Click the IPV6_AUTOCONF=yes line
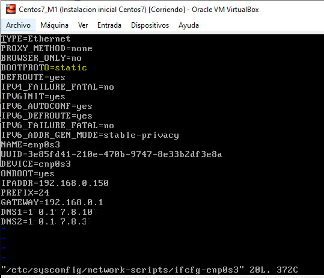324x278 pixels. coord(46,106)
